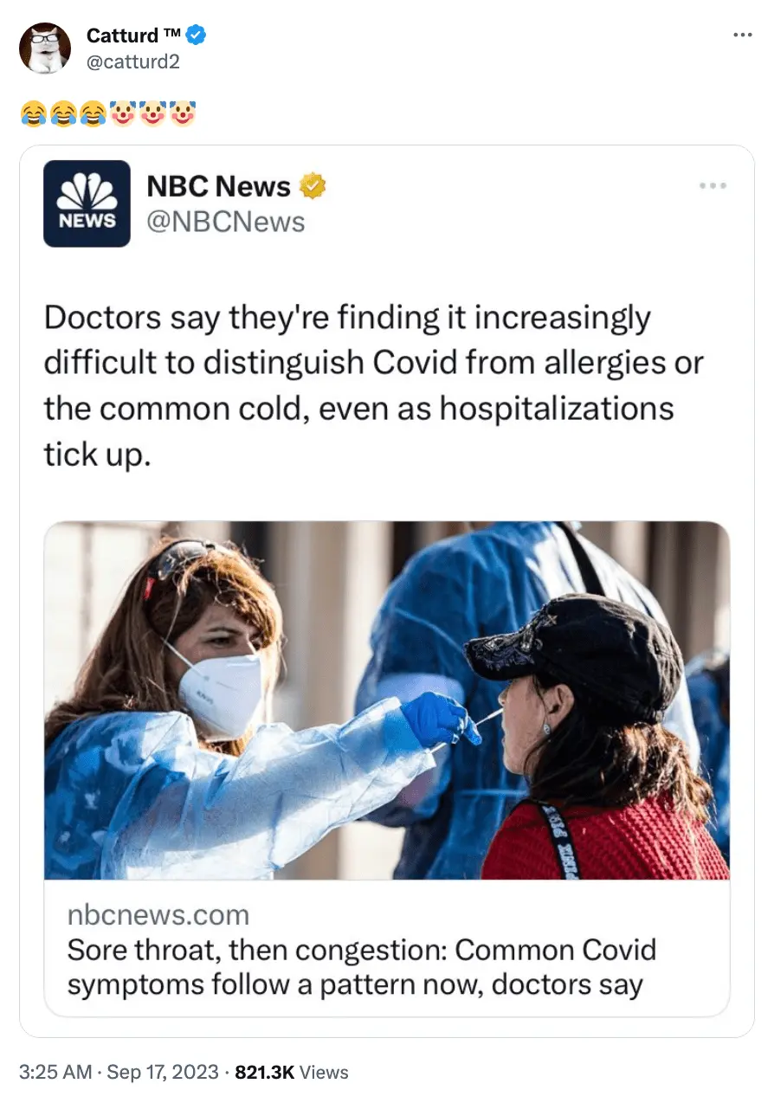Click the first clown emoji in tweet
The image size is (774, 1103).
click(124, 113)
